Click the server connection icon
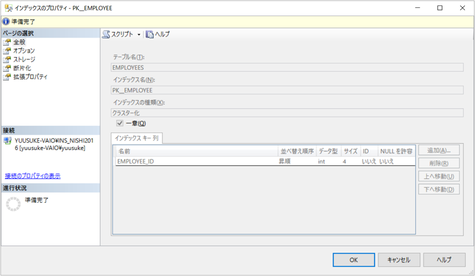 pos(7,140)
